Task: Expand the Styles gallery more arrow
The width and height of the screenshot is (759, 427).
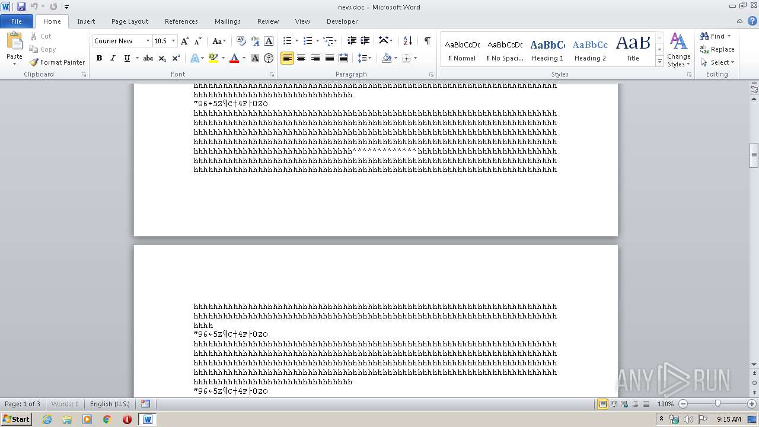Action: pos(659,62)
